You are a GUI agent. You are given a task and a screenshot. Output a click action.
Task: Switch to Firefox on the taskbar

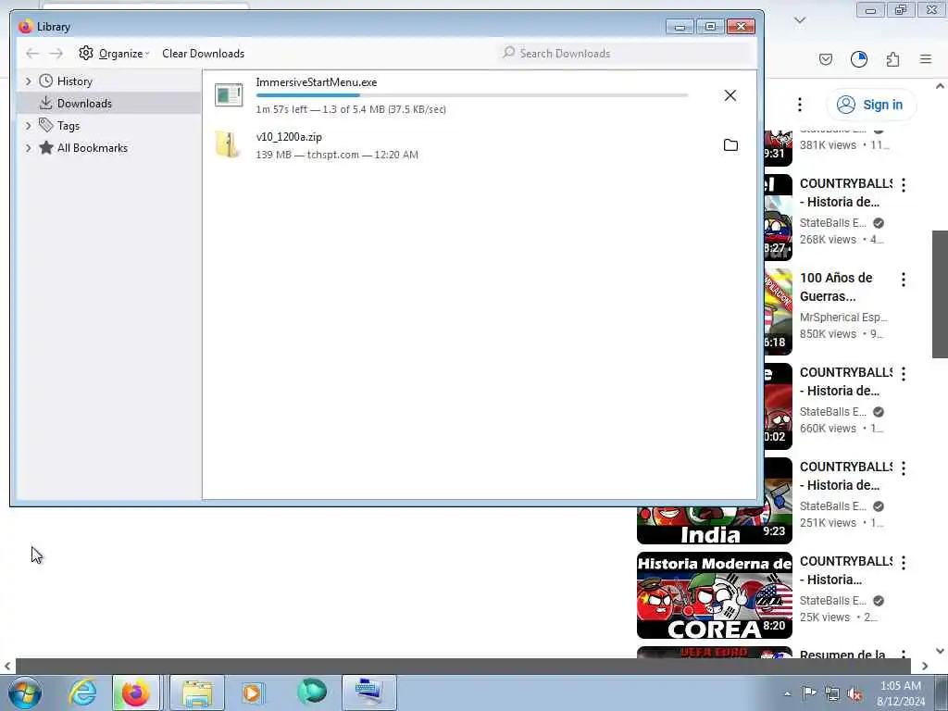(x=136, y=692)
